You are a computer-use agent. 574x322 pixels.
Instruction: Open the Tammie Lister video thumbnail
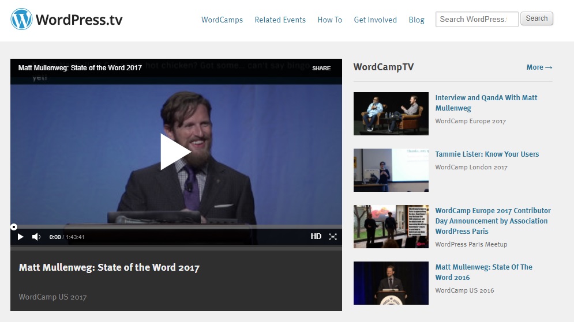click(x=391, y=170)
